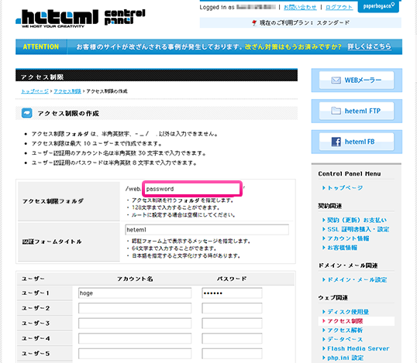Click the ユーザー2 password field
Viewport: 417px width, 363px height.
[232, 308]
